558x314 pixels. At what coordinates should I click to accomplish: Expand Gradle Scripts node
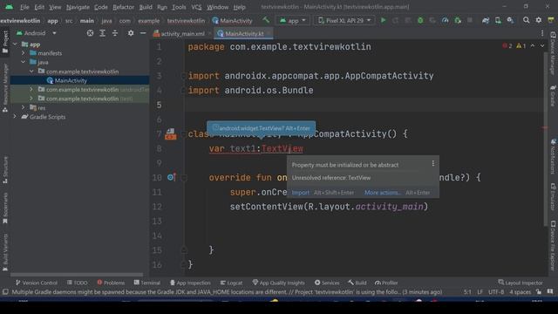pyautogui.click(x=15, y=116)
